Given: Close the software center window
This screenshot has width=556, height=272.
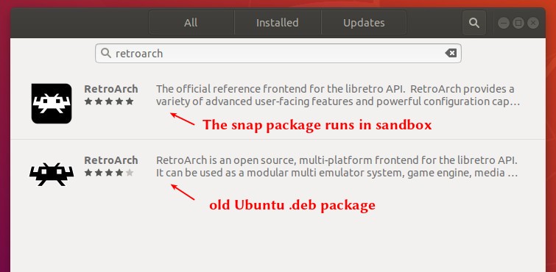Looking at the screenshot, I should pos(533,23).
